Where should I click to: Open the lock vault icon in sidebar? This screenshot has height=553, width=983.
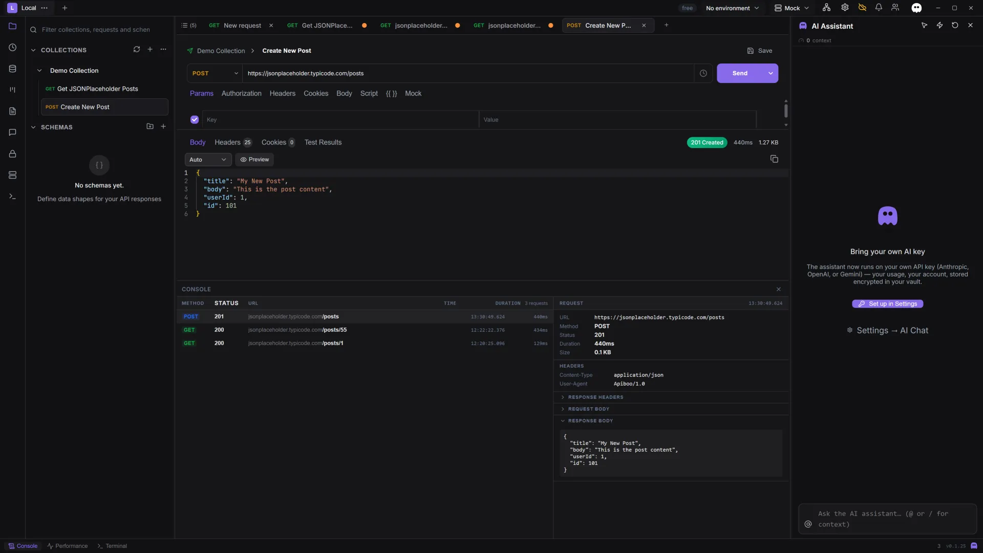pos(13,154)
